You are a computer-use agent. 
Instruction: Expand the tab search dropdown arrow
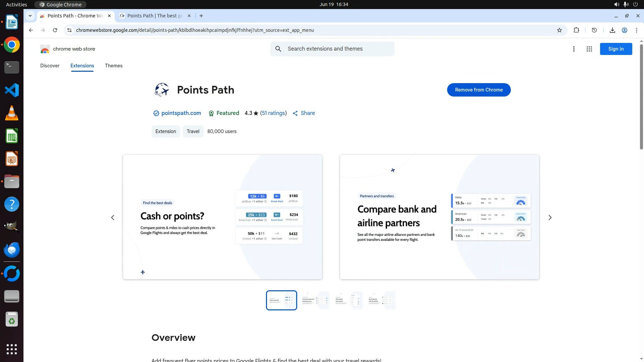tap(30, 16)
